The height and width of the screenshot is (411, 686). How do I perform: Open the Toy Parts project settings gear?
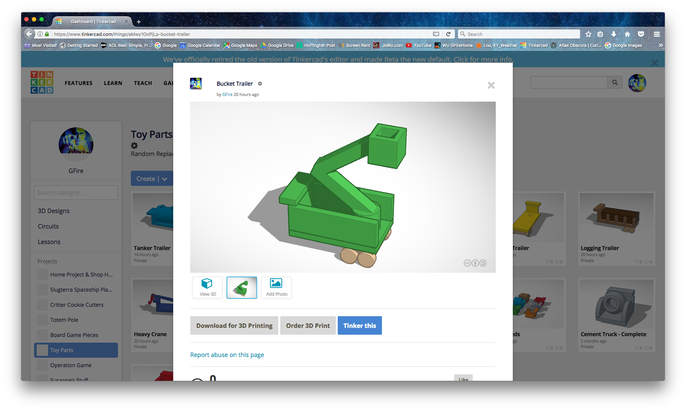click(134, 145)
